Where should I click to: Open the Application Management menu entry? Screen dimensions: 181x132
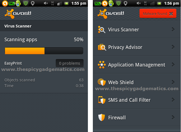(137, 65)
